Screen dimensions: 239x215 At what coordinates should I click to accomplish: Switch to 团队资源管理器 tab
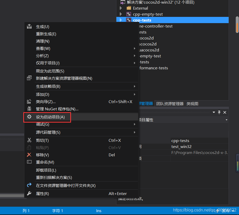[170, 104]
